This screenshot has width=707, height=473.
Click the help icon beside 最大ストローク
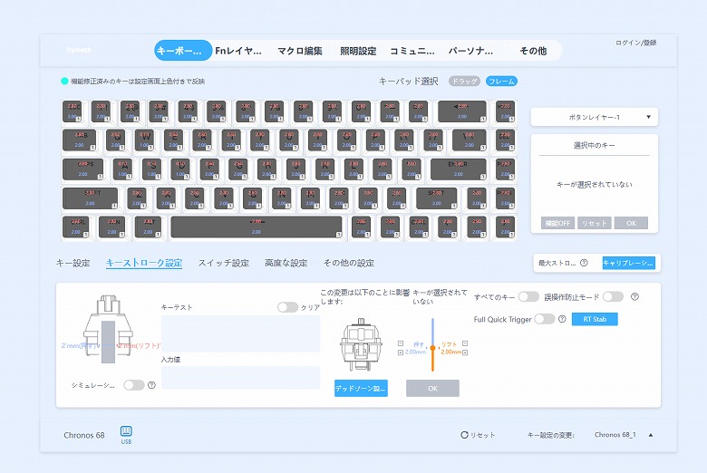[x=584, y=263]
